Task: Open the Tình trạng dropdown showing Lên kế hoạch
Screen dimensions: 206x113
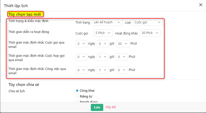Action: [x=107, y=22]
